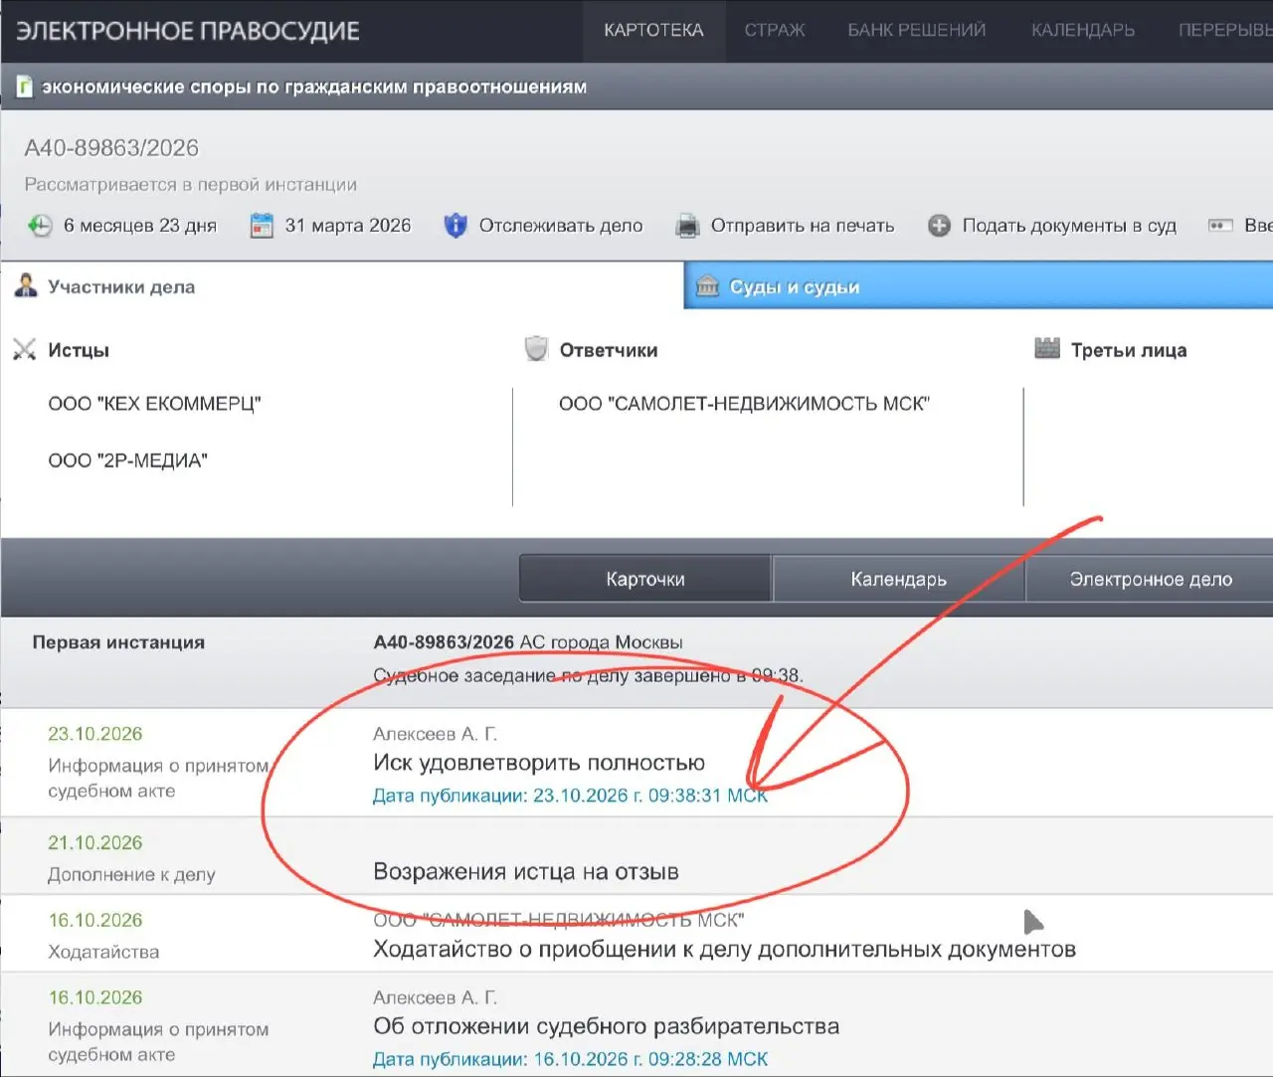The height and width of the screenshot is (1077, 1273).
Task: Select the 'Суды и судьи' tab
Action: tap(979, 286)
